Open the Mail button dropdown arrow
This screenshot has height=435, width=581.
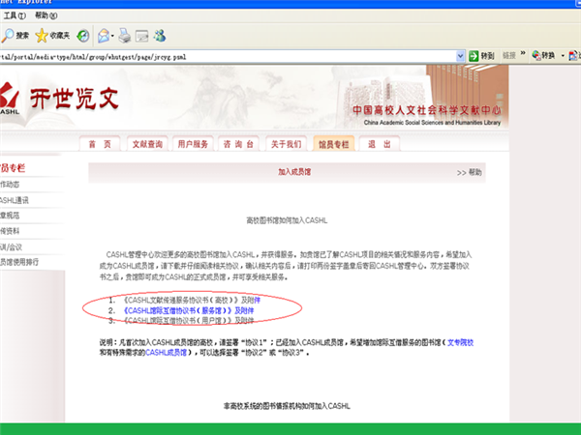[x=112, y=36]
